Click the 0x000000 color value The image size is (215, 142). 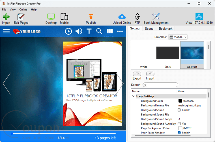189,101
